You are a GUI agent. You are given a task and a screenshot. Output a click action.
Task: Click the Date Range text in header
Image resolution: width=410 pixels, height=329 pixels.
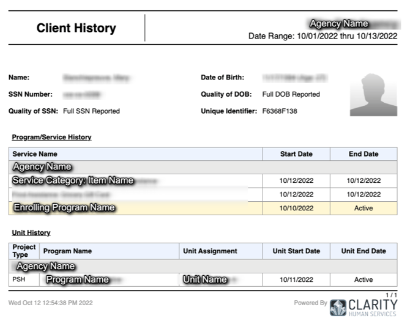point(322,36)
